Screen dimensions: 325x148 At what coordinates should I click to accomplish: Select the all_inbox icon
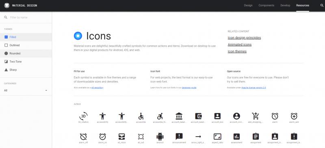(121, 136)
